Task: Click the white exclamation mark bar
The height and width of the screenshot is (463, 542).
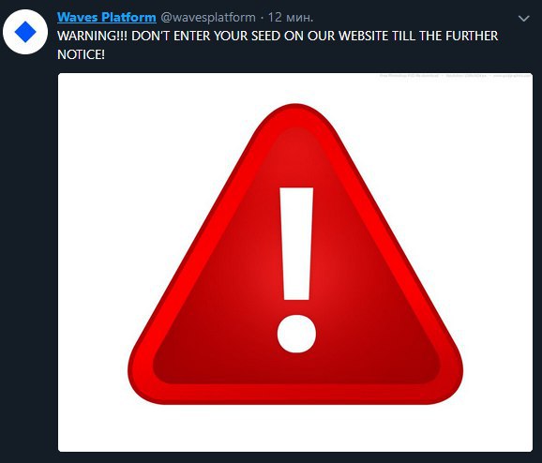Action: (296, 244)
